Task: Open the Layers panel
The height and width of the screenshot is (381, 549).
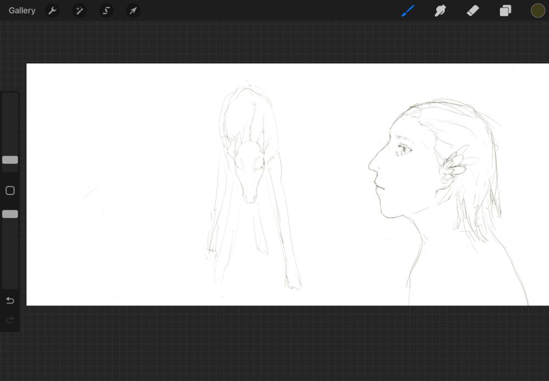Action: tap(505, 10)
